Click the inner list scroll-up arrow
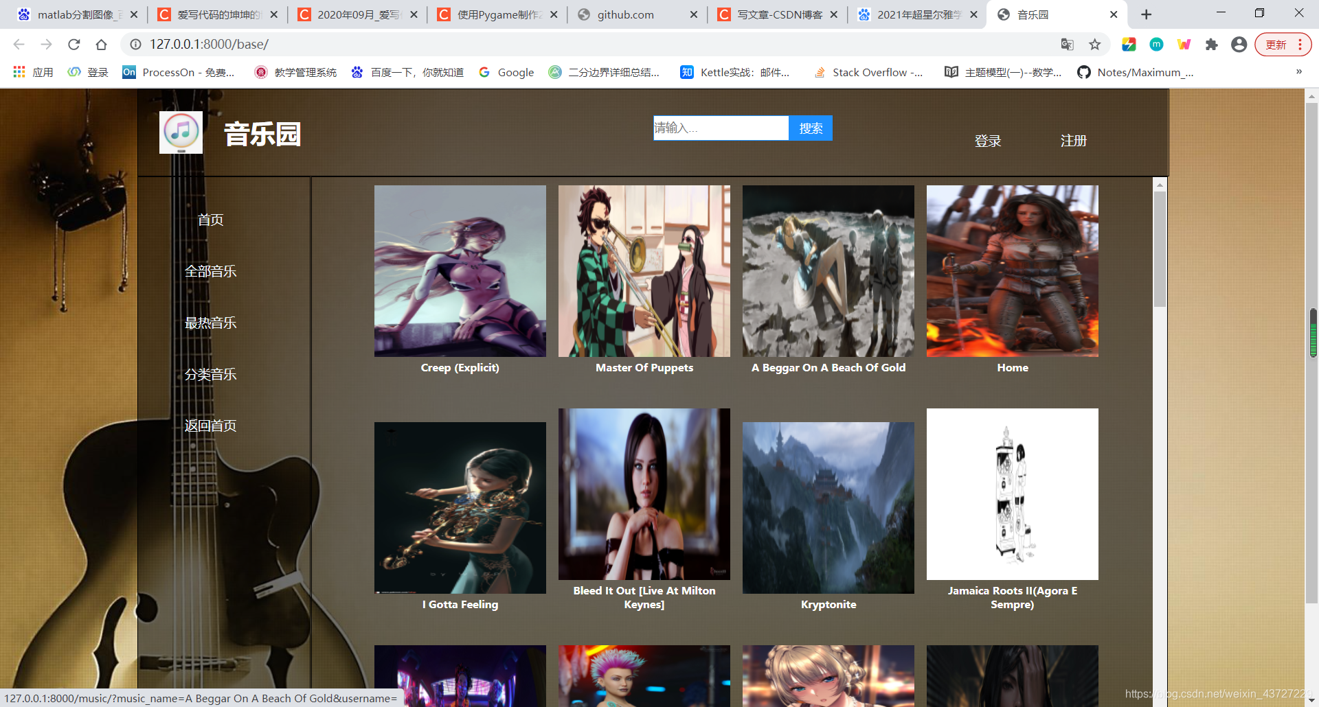The height and width of the screenshot is (707, 1319). click(x=1160, y=184)
